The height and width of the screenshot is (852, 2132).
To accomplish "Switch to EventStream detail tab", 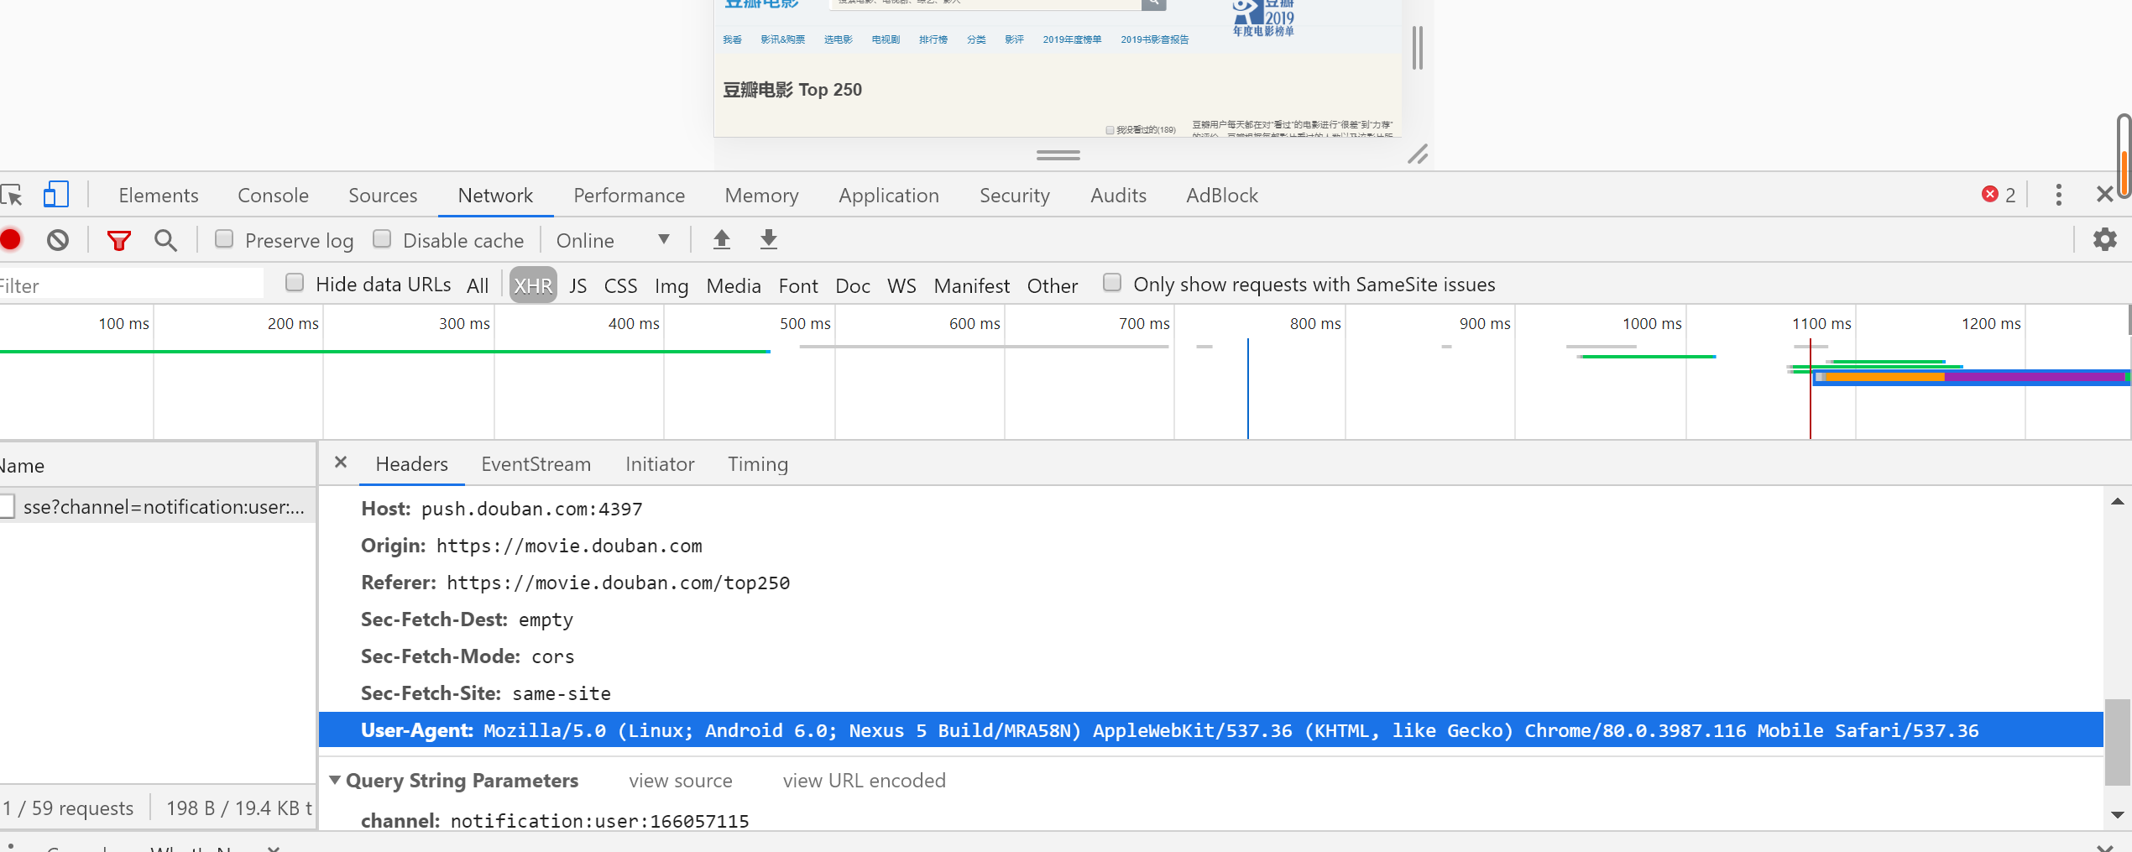I will pyautogui.click(x=536, y=464).
